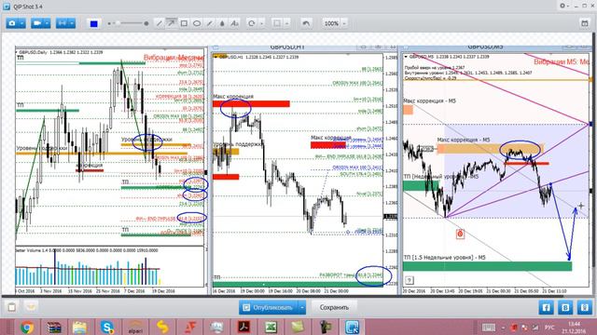Viewport: 597px width, 335px height.
Task: Open Skype from the taskbar
Action: click(107, 327)
